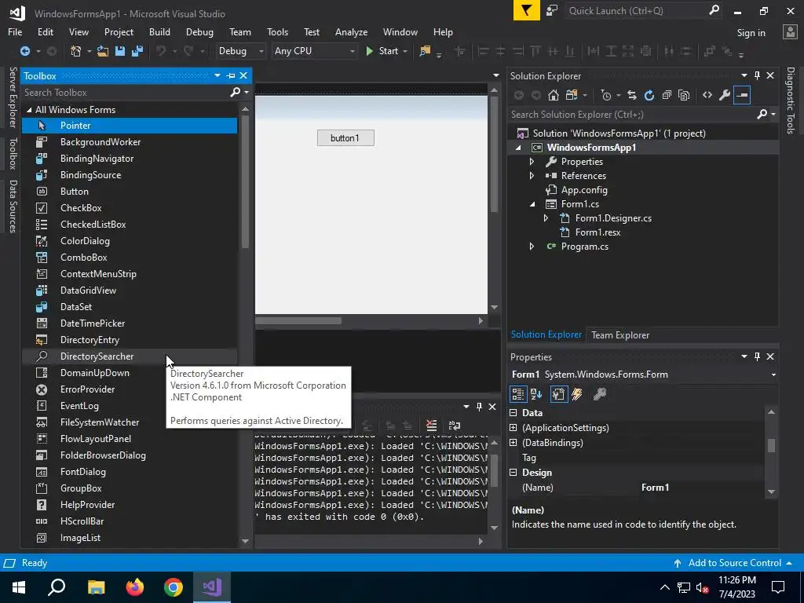Open the Diagnostic Tools side tab
This screenshot has height=603, width=804.
click(x=790, y=100)
